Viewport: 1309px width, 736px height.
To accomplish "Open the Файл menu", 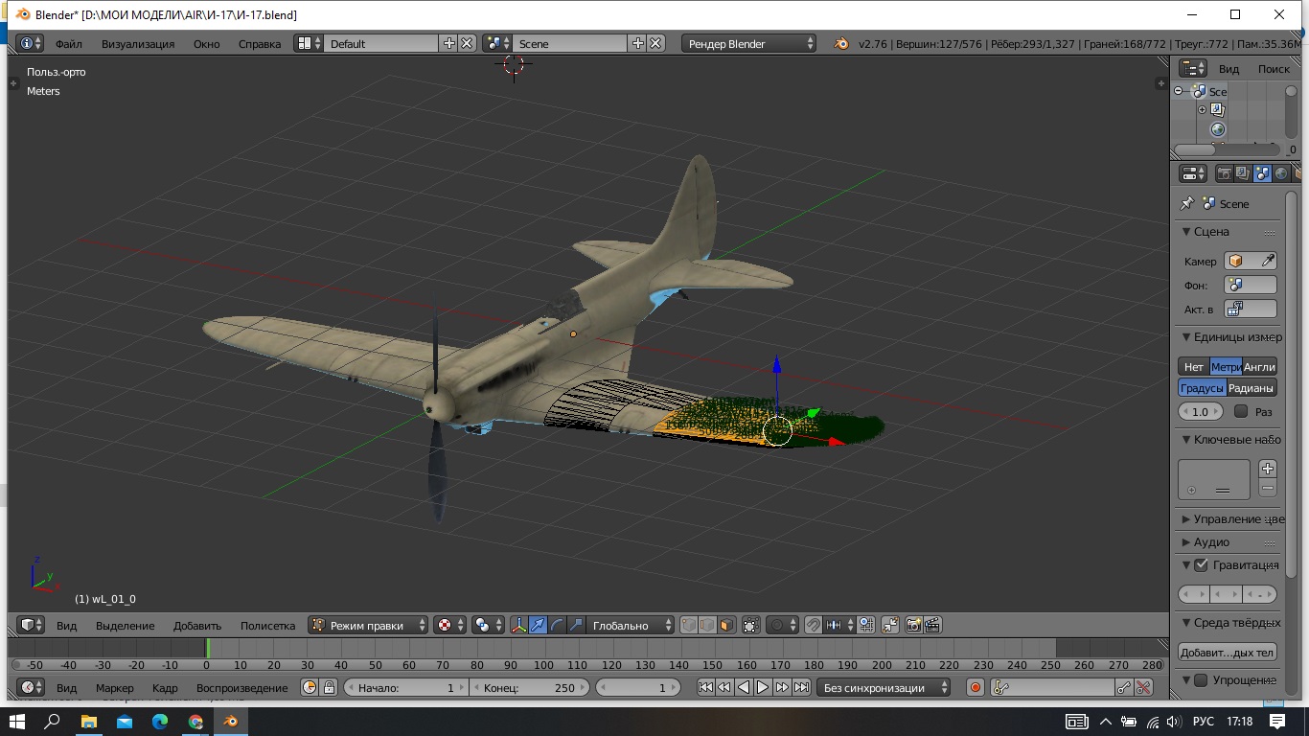I will (x=68, y=43).
